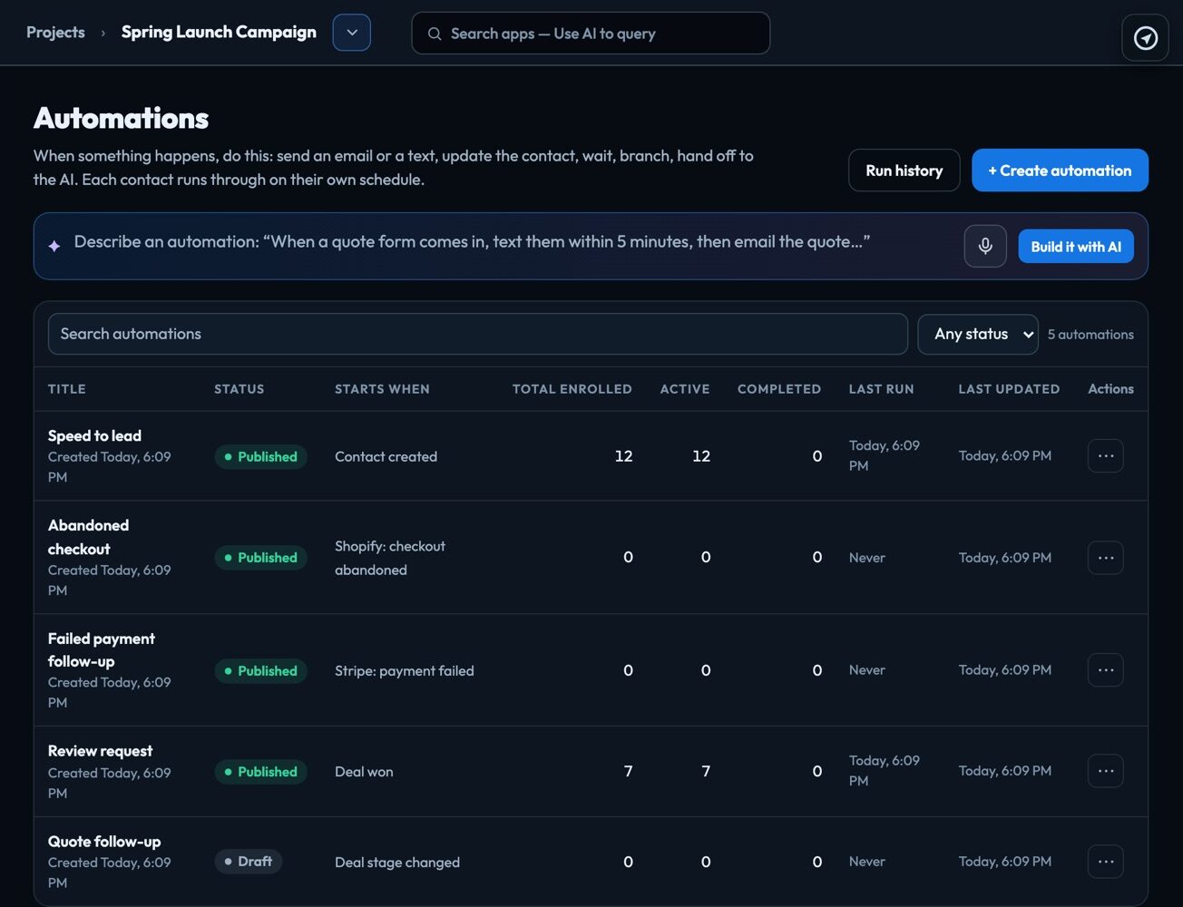Click the 5 automations count label
This screenshot has width=1183, height=907.
click(1090, 335)
